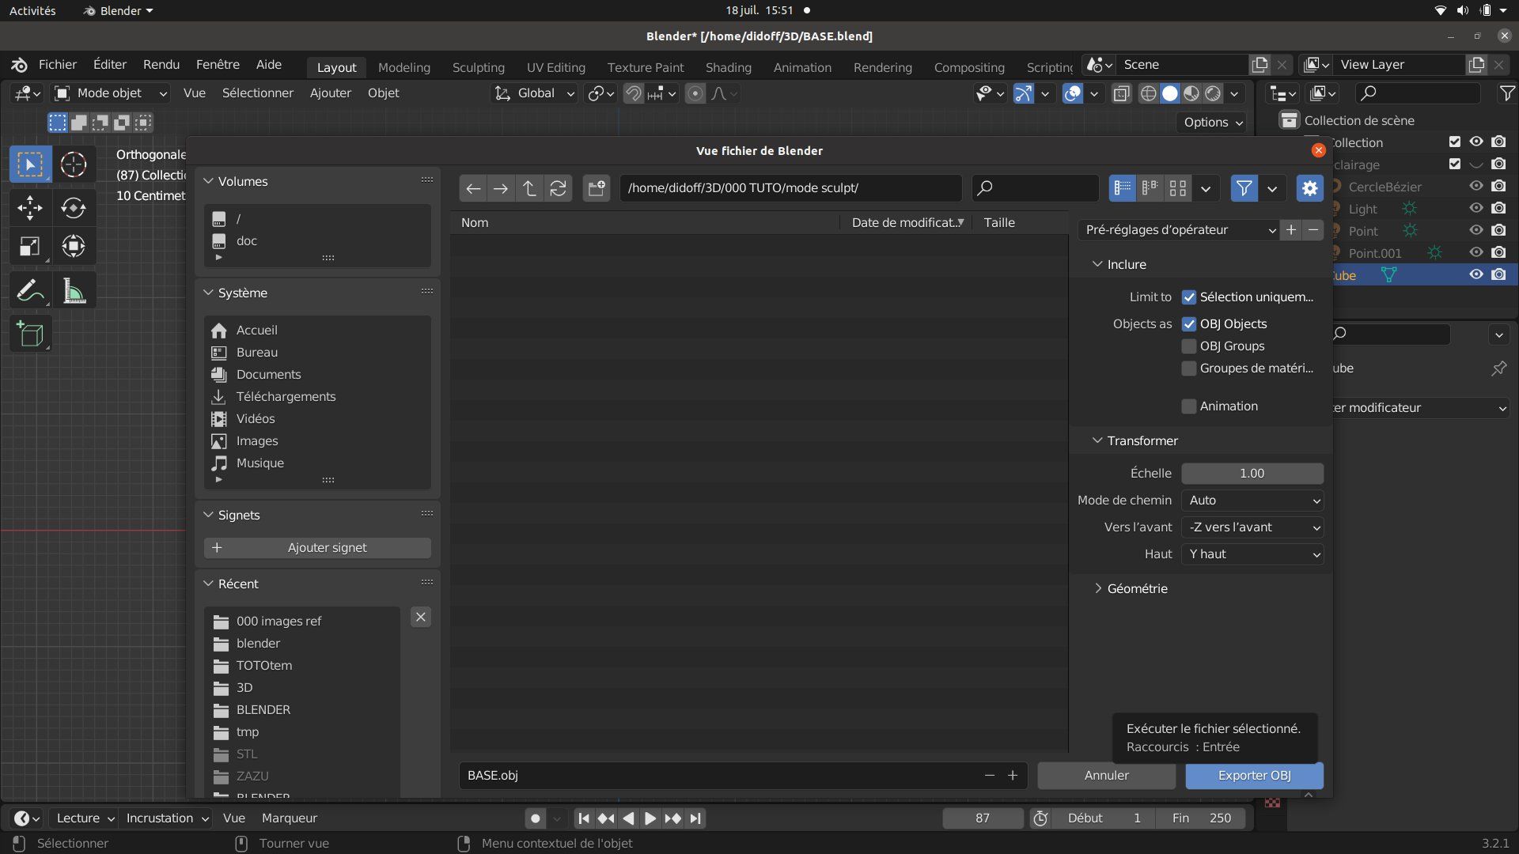Toggle Collection exclude checkbox in outliner
The image size is (1519, 854).
[x=1454, y=142]
